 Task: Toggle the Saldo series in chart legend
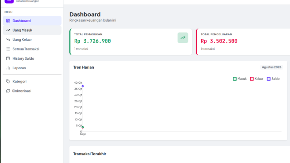[273, 79]
